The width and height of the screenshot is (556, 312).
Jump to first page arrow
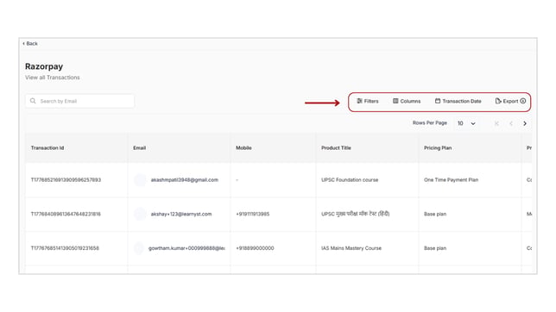(x=496, y=123)
